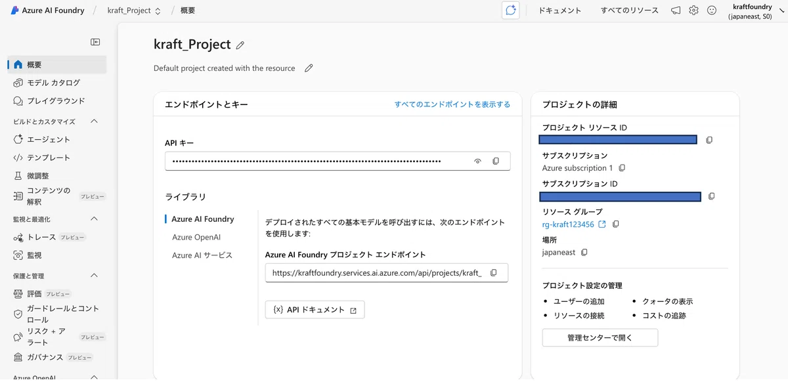Open settings gear in top bar
Image resolution: width=788 pixels, height=382 pixels.
pos(693,11)
